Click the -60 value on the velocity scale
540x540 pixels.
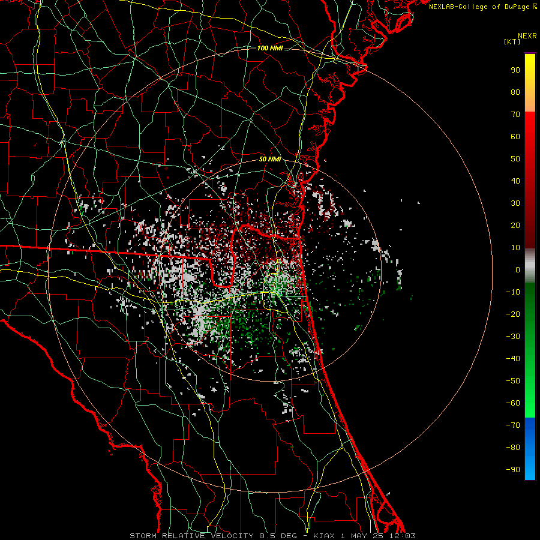[513, 403]
